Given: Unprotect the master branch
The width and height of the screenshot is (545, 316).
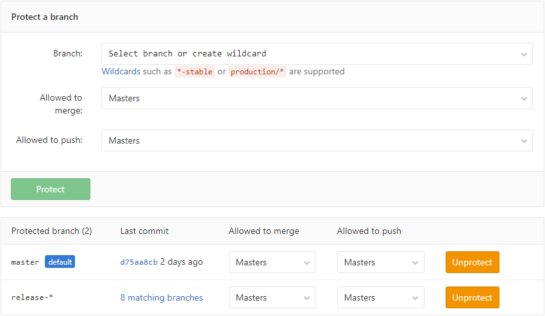Looking at the screenshot, I should (472, 262).
